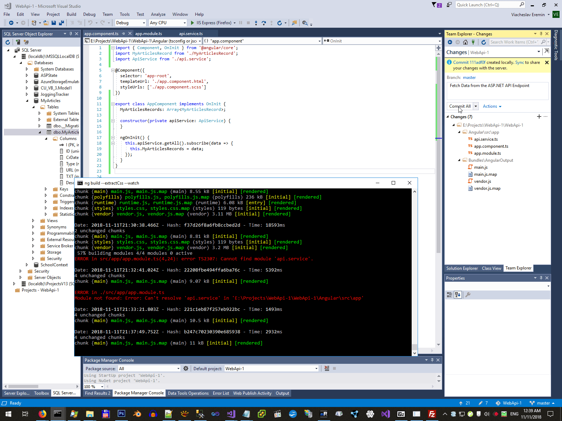Switch to the app.module.ts tab
The image size is (562, 421).
[149, 34]
